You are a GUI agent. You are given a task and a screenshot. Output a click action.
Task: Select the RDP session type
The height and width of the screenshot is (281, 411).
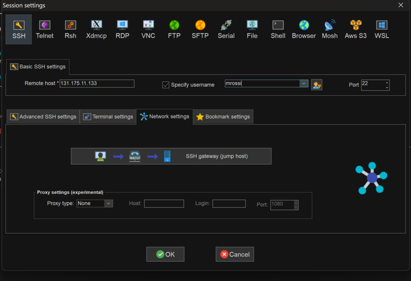point(122,29)
